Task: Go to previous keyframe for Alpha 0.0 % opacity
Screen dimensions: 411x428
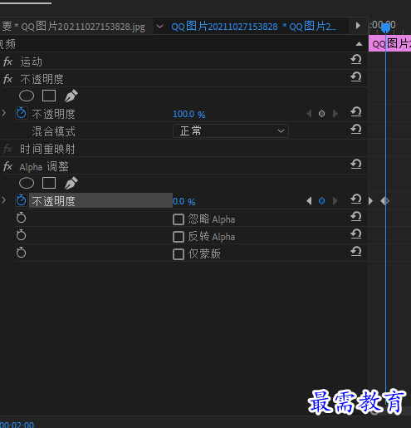Action: [309, 201]
